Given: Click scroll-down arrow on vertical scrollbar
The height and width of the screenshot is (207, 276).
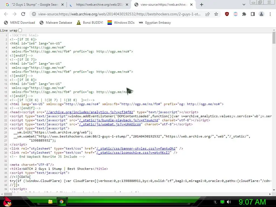Looking at the screenshot, I should click(274, 190).
